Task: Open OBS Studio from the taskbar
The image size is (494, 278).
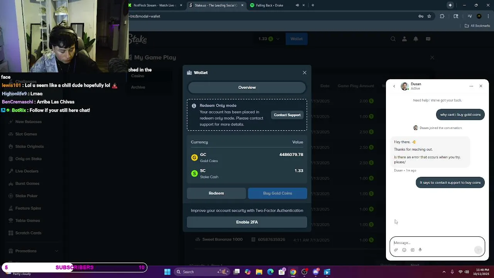Action: click(305, 272)
